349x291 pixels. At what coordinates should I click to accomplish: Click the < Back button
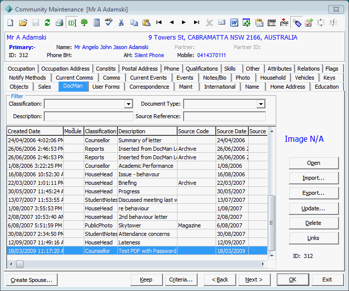(x=220, y=279)
